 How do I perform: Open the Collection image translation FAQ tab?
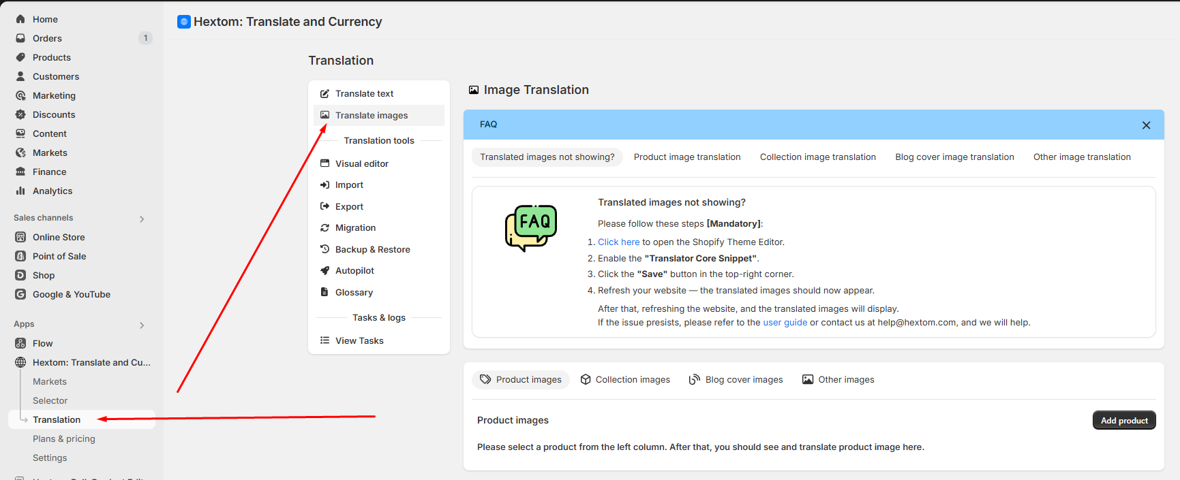coord(818,157)
